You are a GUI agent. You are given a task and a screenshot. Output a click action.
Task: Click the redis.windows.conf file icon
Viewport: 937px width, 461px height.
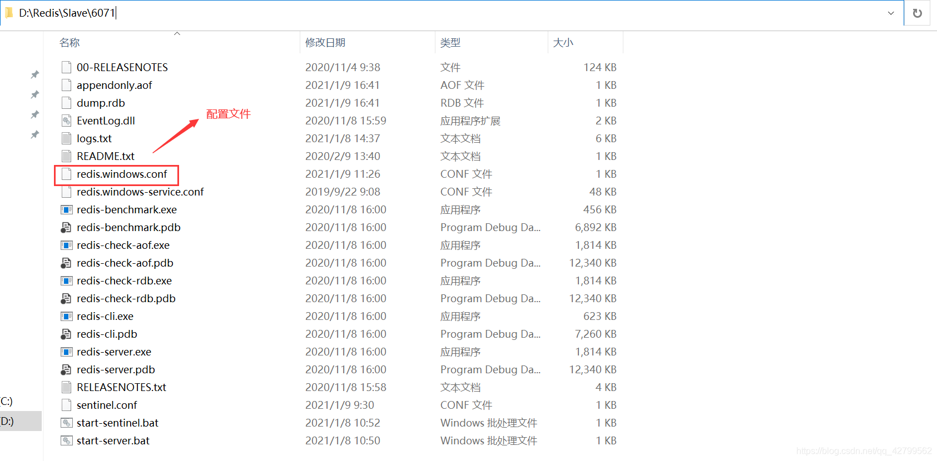tap(66, 174)
